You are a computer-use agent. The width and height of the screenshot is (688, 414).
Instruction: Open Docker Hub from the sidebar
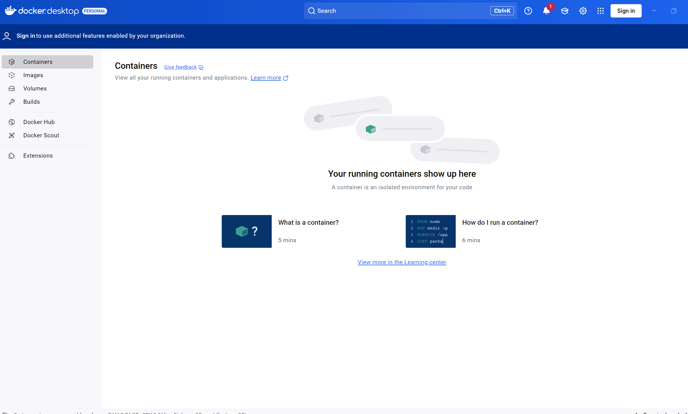(x=39, y=122)
